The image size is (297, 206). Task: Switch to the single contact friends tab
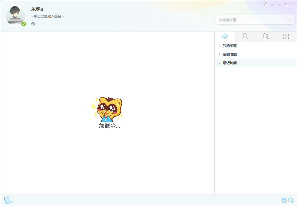click(x=245, y=36)
